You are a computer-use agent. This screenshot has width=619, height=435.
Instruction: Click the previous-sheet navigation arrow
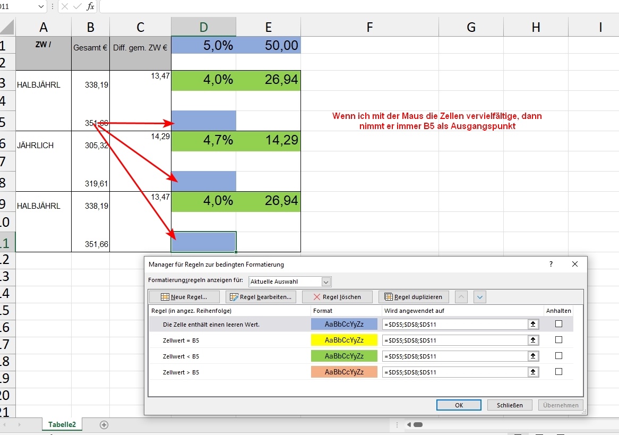tap(5, 425)
